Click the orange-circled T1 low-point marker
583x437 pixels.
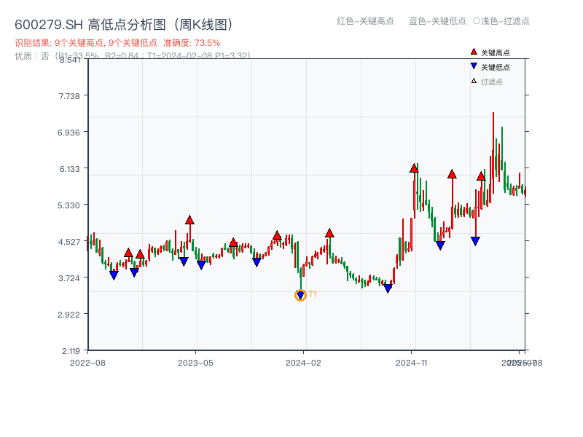tap(300, 295)
